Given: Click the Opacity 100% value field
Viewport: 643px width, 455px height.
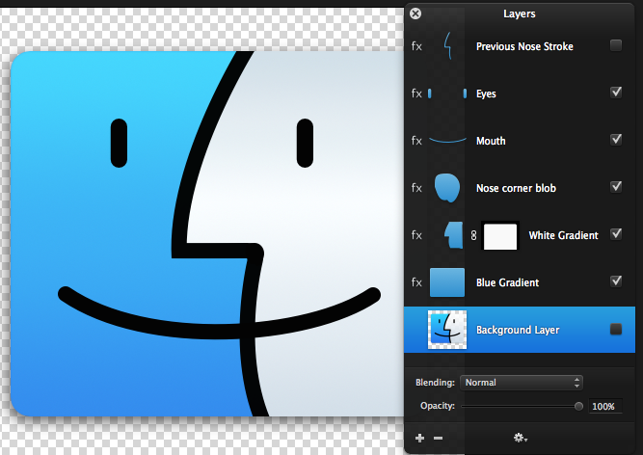Looking at the screenshot, I should [605, 406].
